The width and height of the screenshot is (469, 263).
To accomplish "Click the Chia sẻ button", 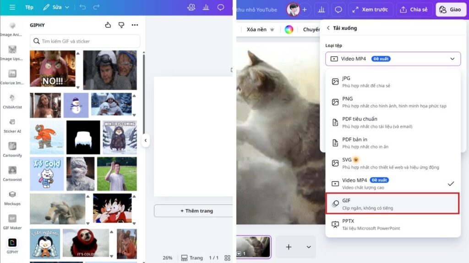I will (x=414, y=9).
